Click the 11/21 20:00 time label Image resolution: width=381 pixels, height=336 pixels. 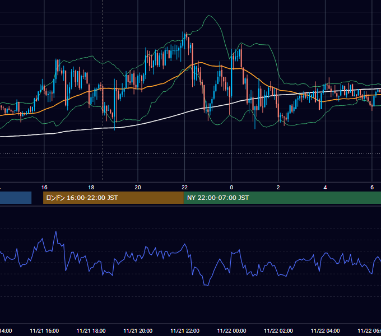tap(138, 330)
